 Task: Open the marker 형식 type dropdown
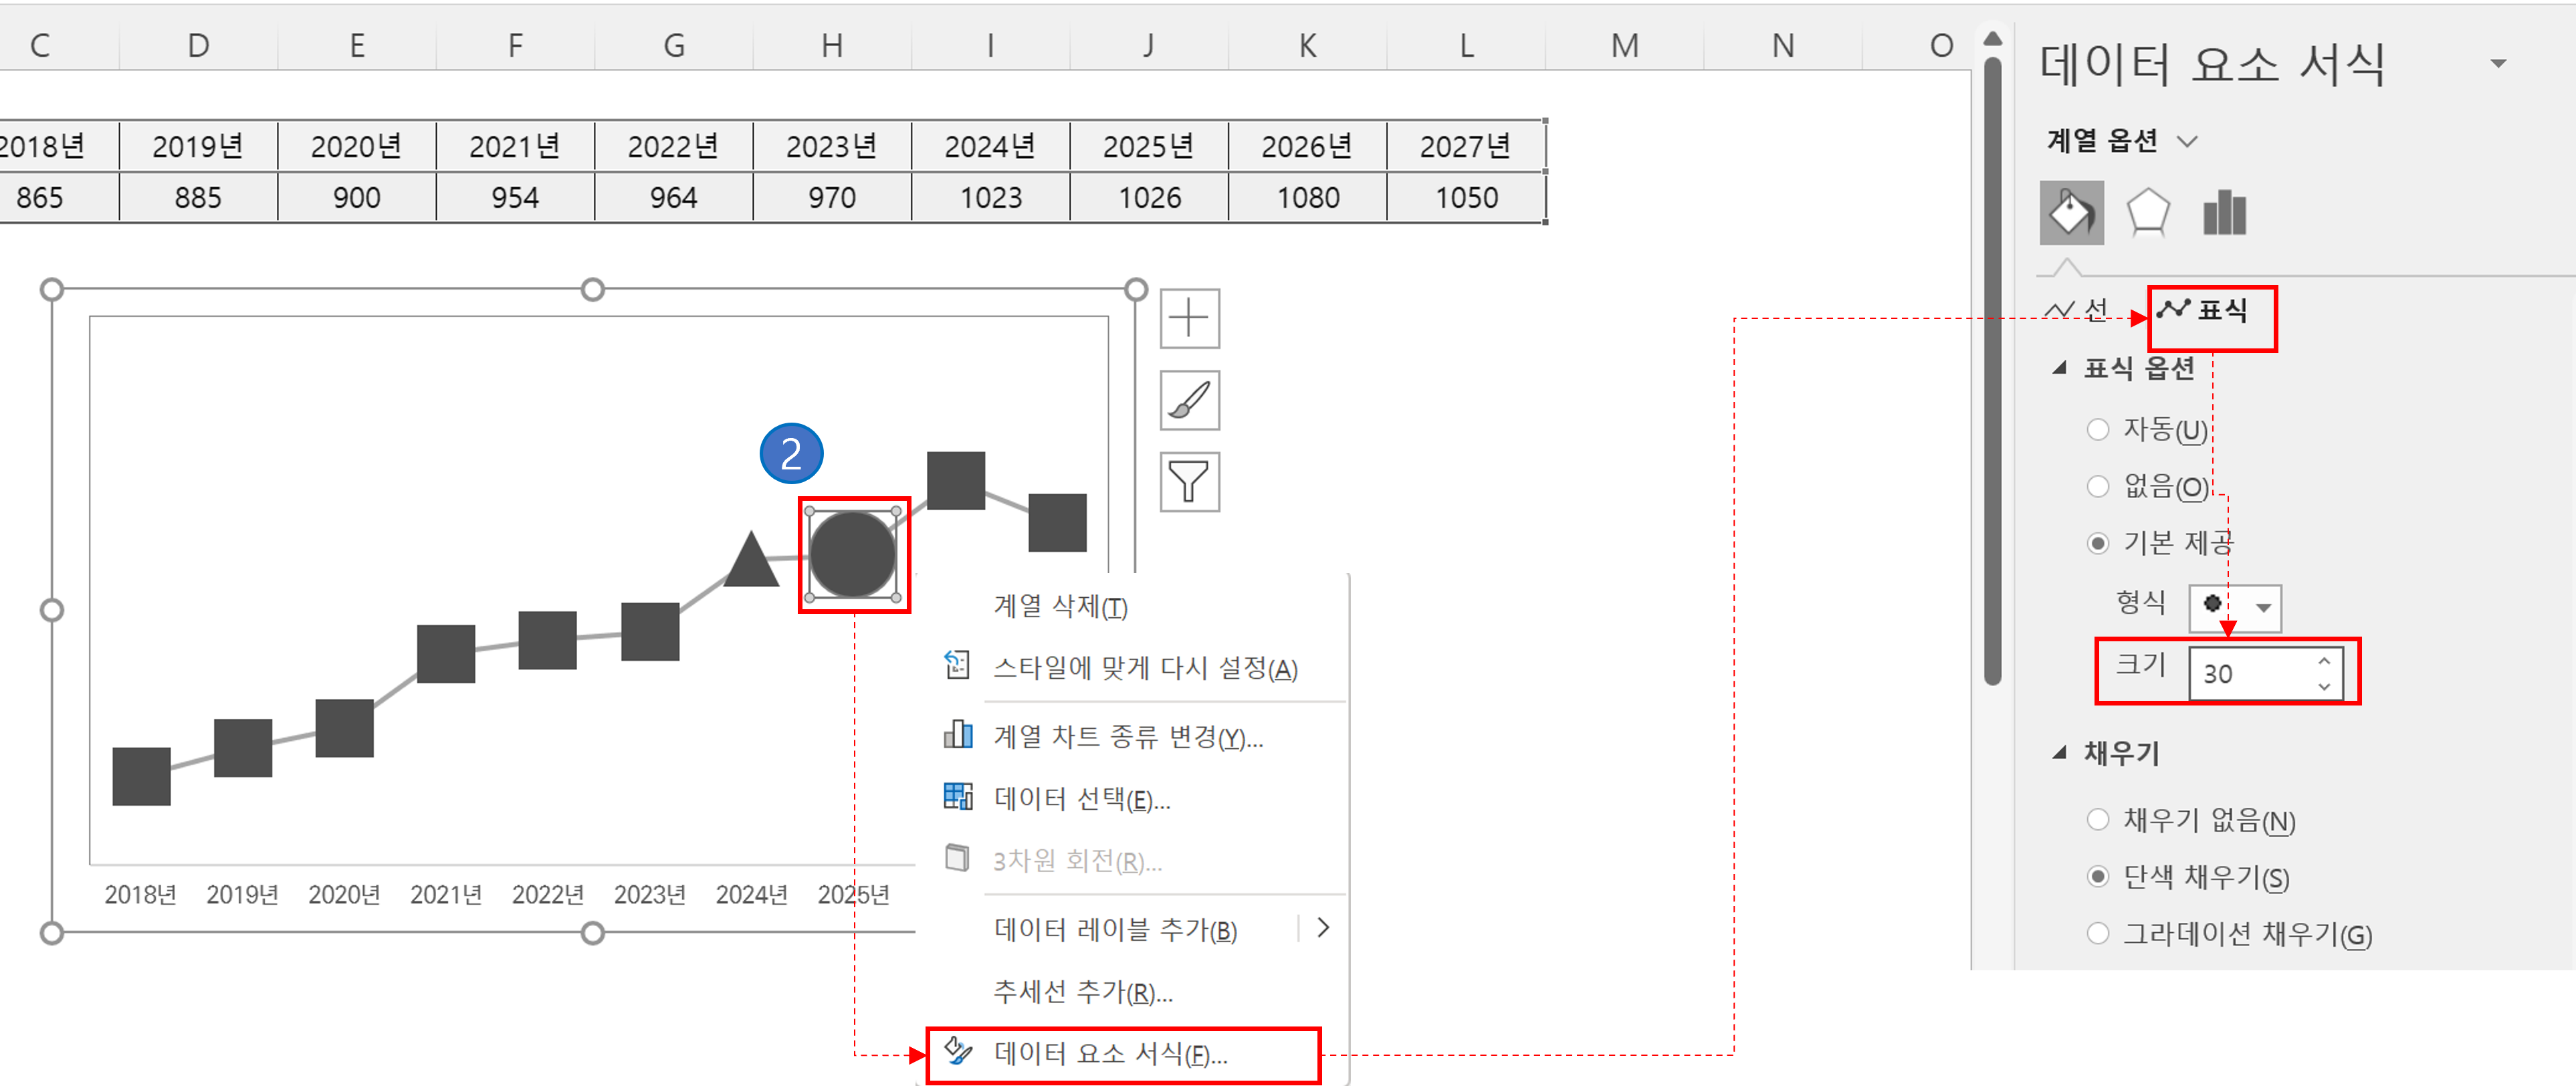point(2263,607)
